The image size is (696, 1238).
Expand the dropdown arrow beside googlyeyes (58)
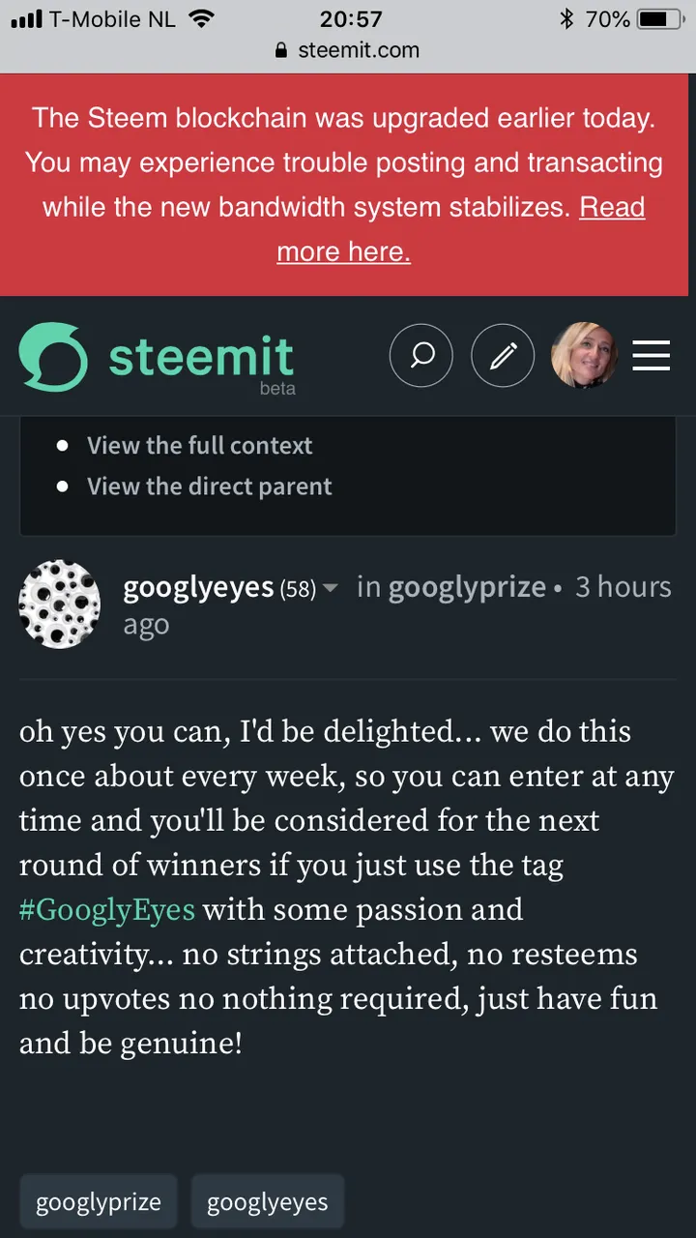pyautogui.click(x=331, y=588)
